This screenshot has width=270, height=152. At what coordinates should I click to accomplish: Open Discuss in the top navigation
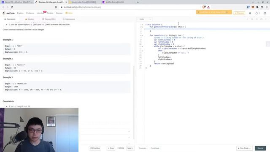click(59, 13)
